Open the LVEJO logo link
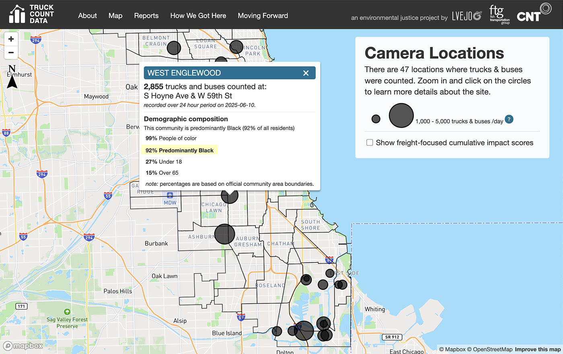The width and height of the screenshot is (563, 354). pyautogui.click(x=466, y=15)
